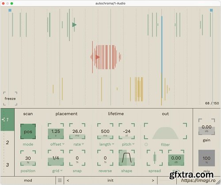Click the pitch -24 st value box

127,132
